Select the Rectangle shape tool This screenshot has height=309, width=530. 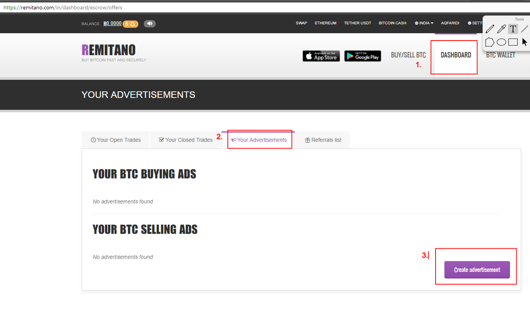coord(513,42)
